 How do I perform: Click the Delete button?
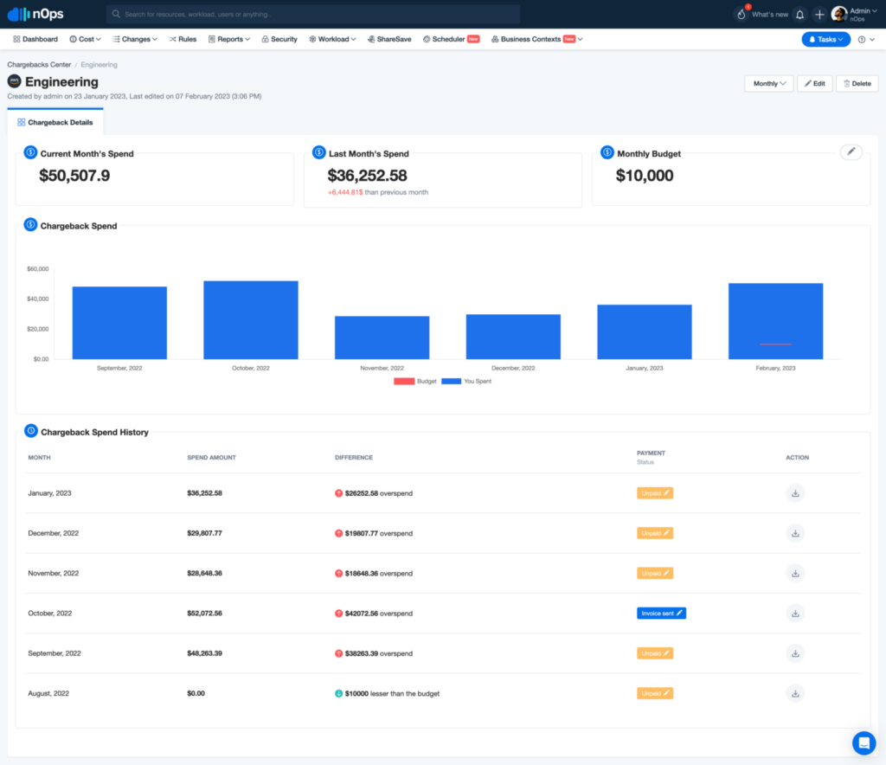[857, 83]
